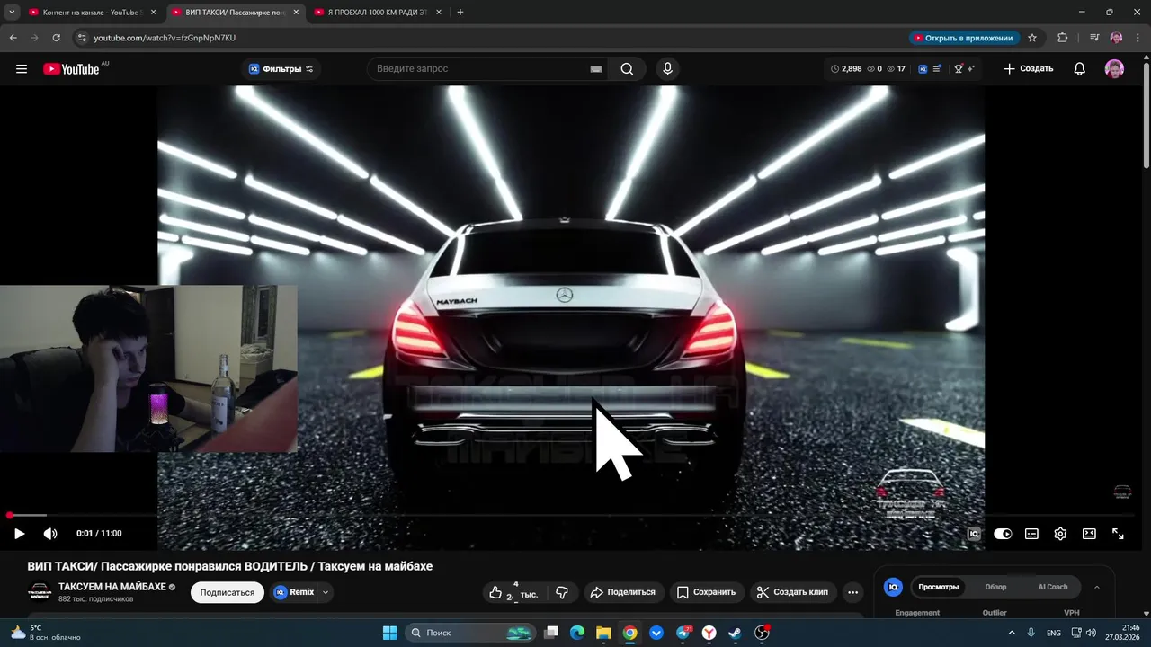Click the Поделиться share button
1151x647 pixels.
point(623,592)
